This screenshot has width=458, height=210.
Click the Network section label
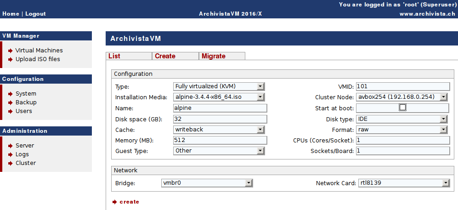[x=125, y=170]
